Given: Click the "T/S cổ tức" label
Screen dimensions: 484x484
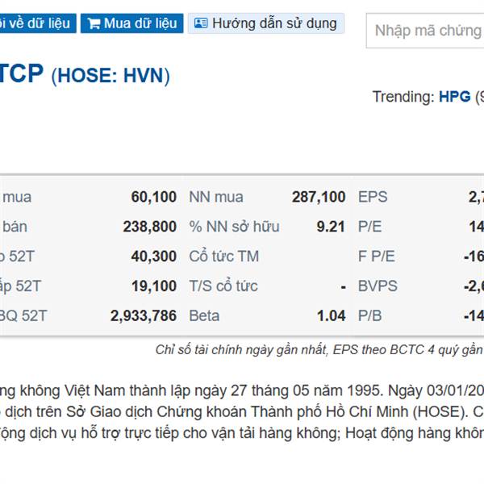Looking at the screenshot, I should pyautogui.click(x=223, y=286).
